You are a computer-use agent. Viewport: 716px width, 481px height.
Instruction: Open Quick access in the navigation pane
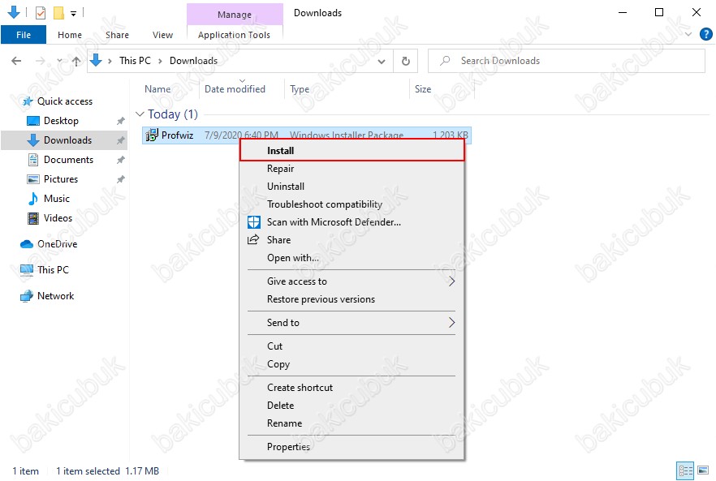pos(65,101)
